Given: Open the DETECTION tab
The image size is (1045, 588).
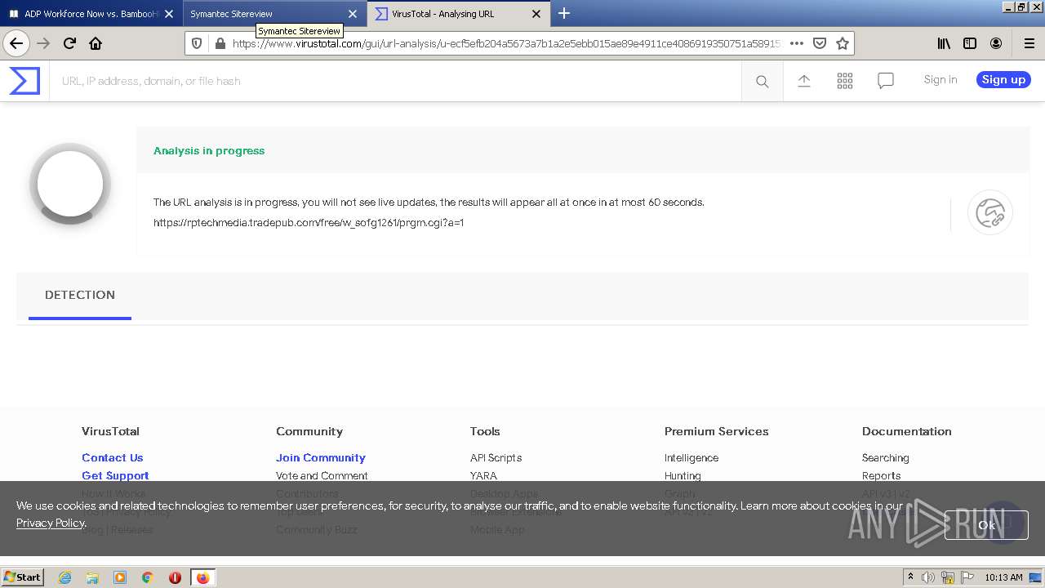Looking at the screenshot, I should [80, 295].
